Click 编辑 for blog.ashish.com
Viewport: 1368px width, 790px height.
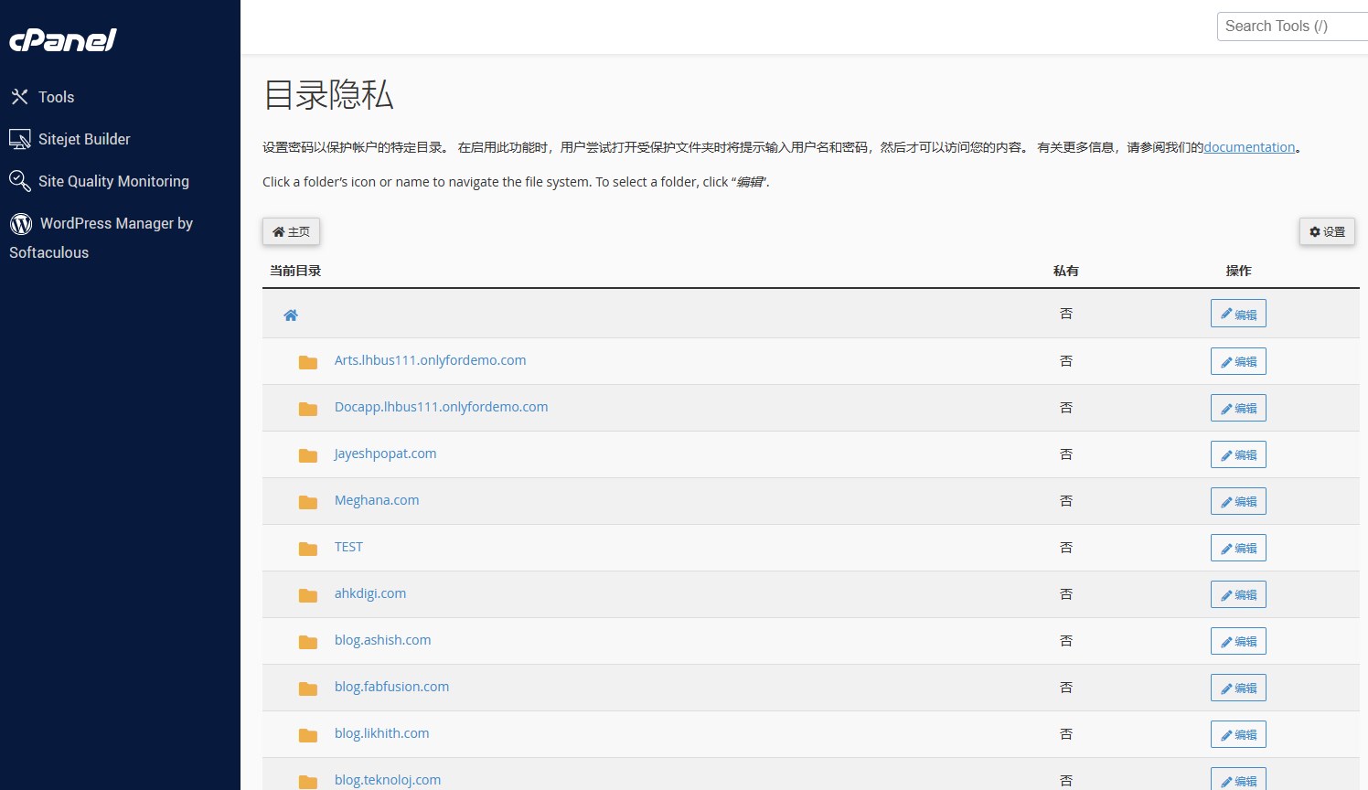[1238, 641]
